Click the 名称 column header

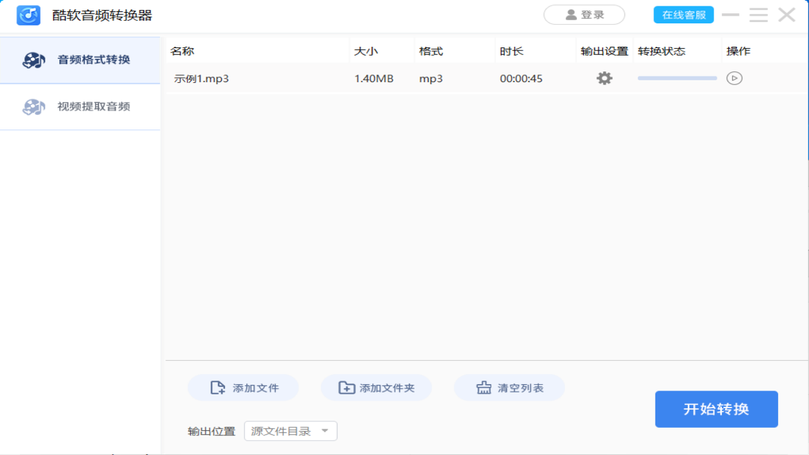coord(182,51)
